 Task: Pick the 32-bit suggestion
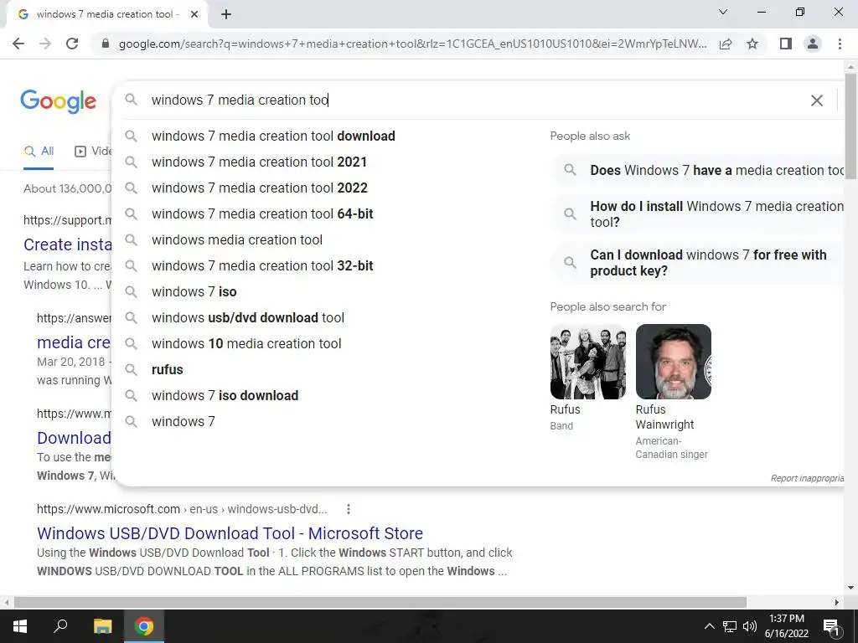(x=262, y=265)
